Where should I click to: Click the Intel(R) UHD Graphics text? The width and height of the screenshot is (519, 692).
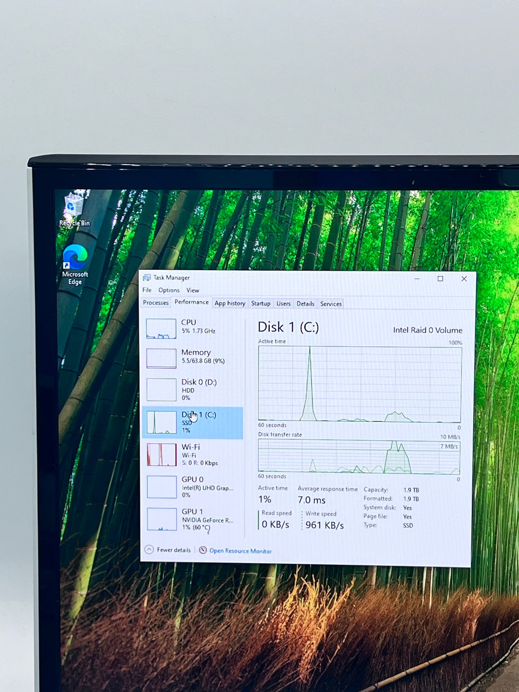208,488
